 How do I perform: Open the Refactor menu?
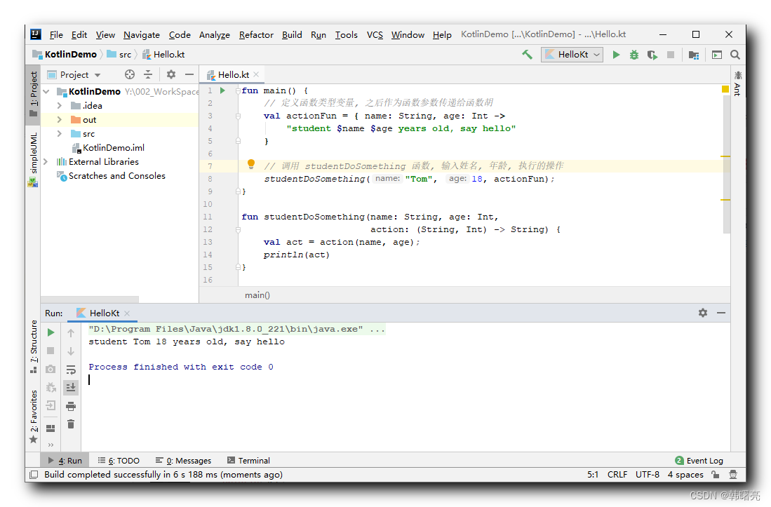click(256, 35)
